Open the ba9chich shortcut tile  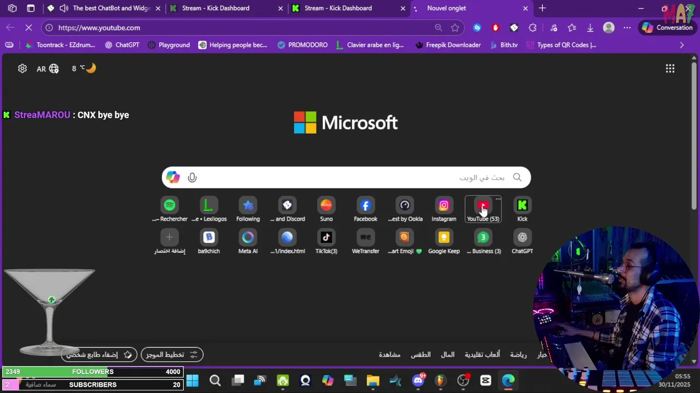pyautogui.click(x=208, y=242)
